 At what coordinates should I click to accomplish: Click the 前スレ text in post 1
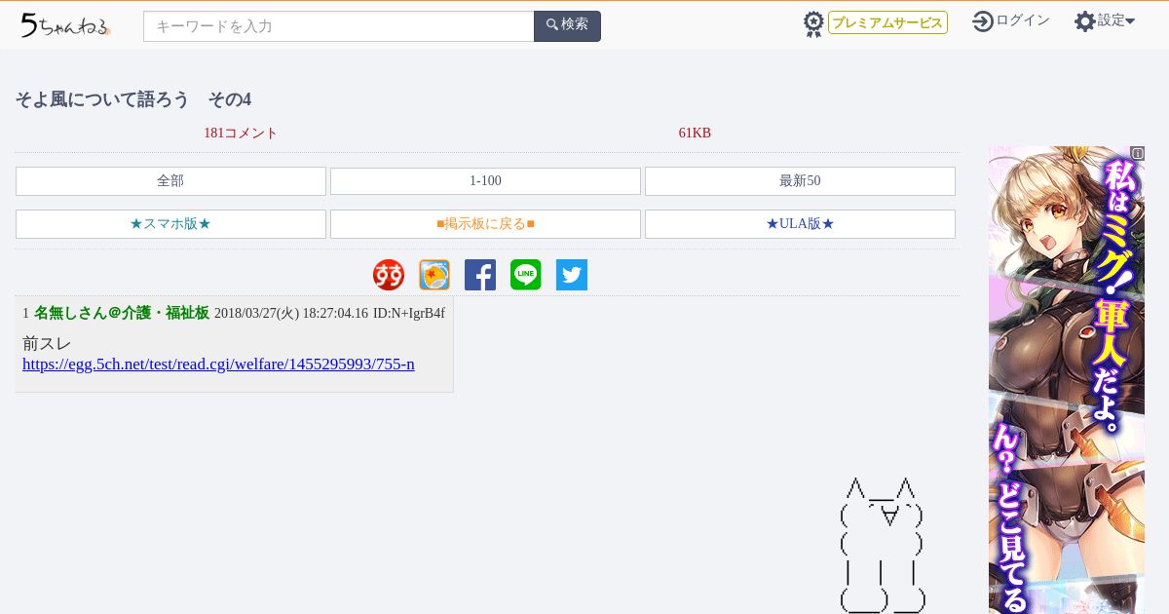coord(47,344)
